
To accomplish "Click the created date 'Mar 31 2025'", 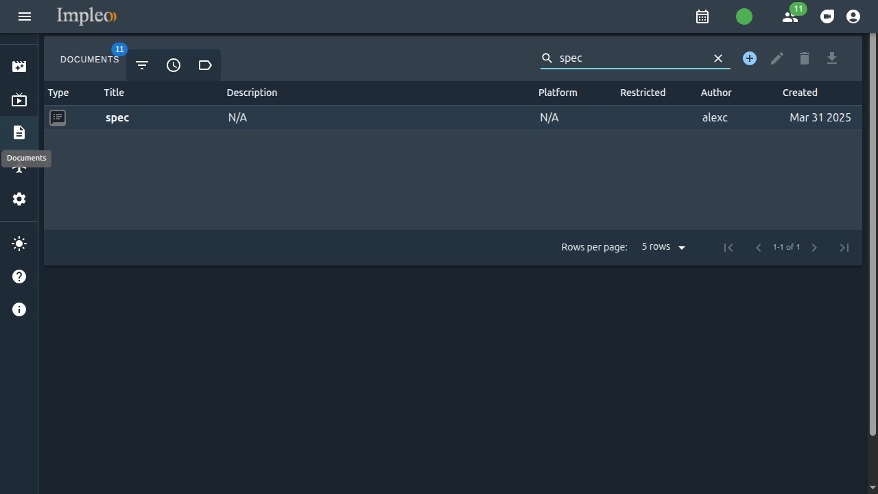I will pyautogui.click(x=820, y=118).
